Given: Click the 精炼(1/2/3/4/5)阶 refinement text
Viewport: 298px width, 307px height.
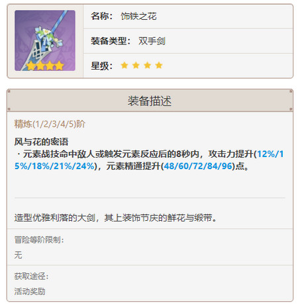Looking at the screenshot, I should 50,124.
